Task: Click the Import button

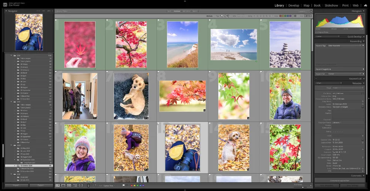Action: [17, 185]
